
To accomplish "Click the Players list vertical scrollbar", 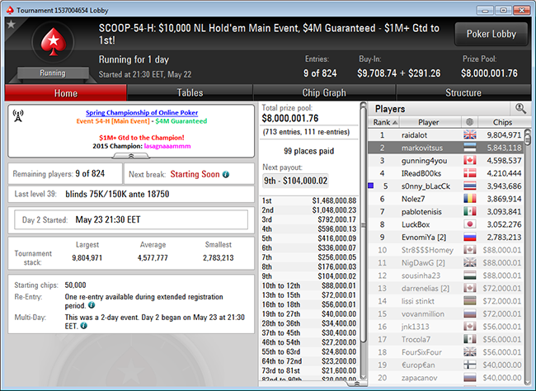I will (x=529, y=247).
